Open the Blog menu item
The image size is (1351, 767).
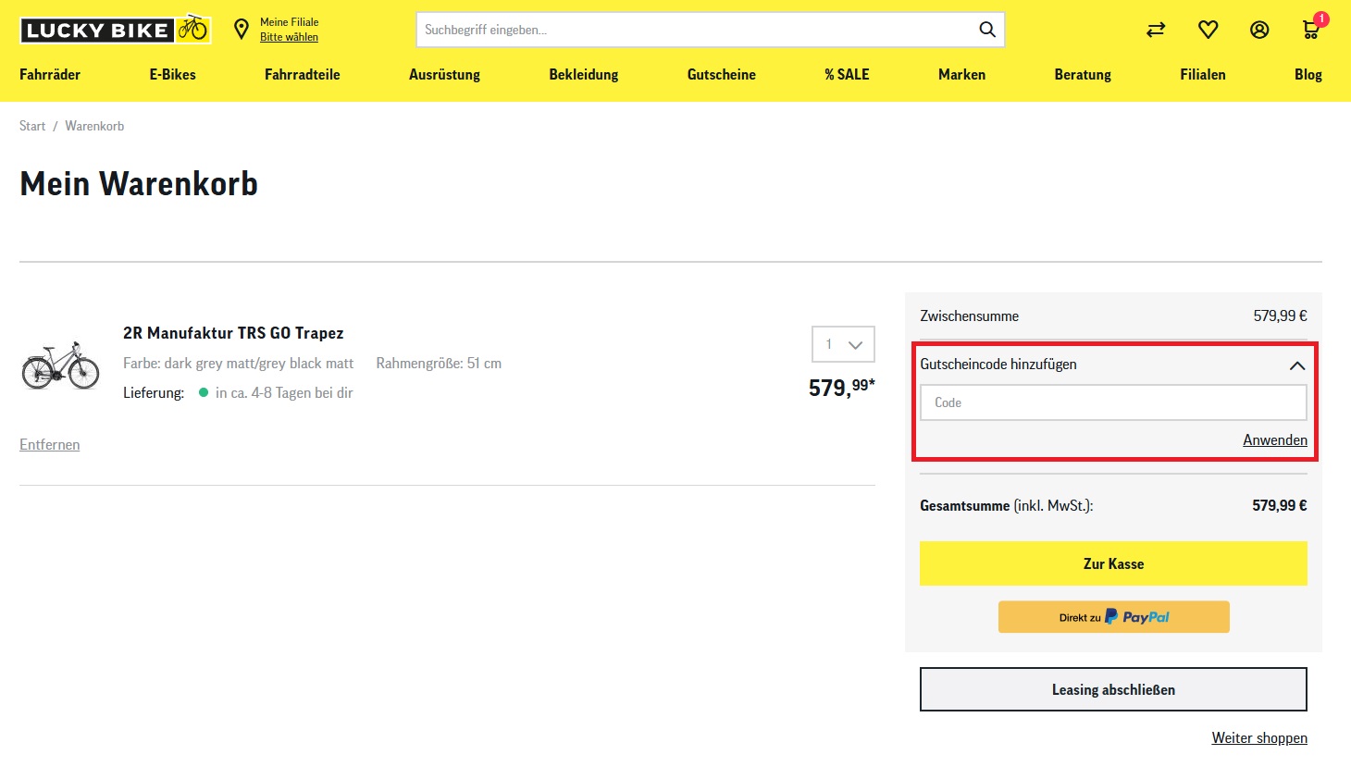coord(1308,75)
